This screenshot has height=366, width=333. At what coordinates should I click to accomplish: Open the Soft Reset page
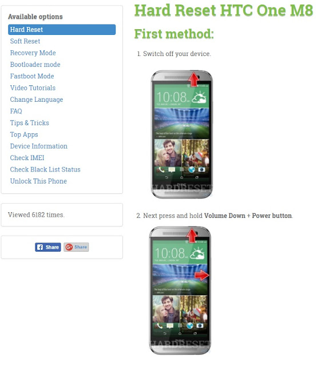click(25, 41)
